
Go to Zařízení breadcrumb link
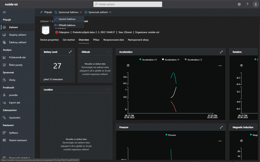coord(44,22)
